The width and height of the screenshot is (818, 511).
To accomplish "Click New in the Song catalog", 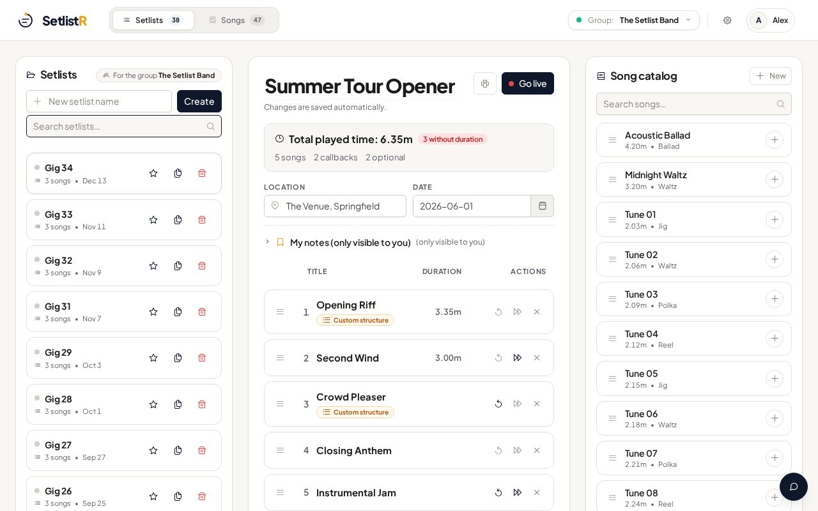I will (771, 76).
